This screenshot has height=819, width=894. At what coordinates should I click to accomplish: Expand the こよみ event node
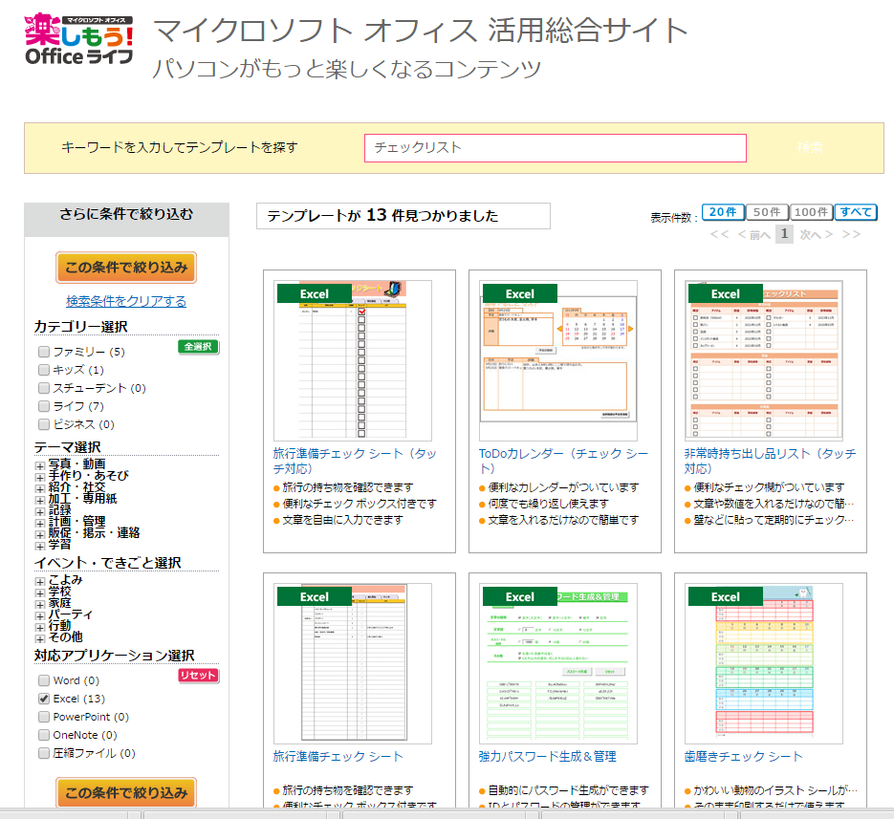tap(40, 580)
